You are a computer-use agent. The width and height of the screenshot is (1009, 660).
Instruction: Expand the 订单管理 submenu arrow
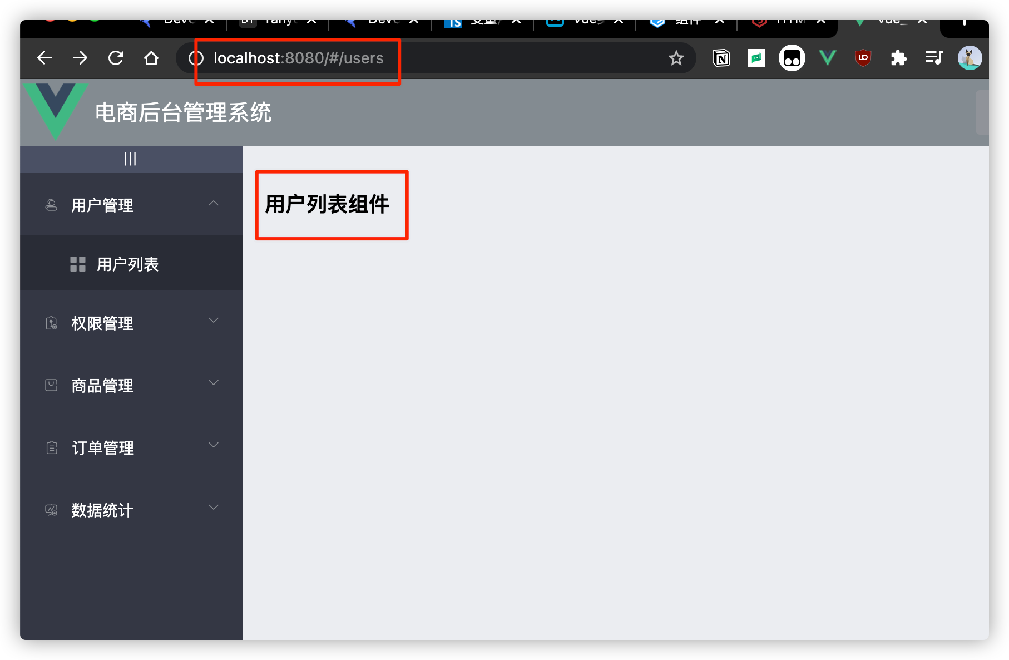tap(214, 445)
